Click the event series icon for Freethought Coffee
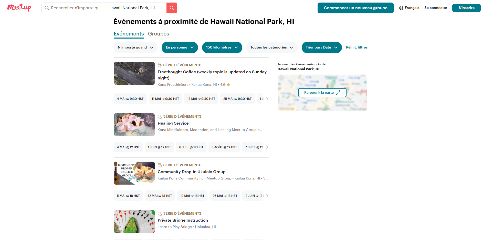 click(160, 65)
